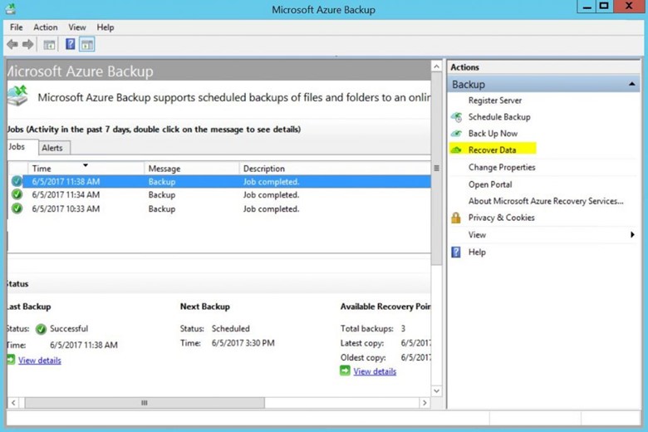The height and width of the screenshot is (432, 648).
Task: Open the blue help toolbar icon
Action: click(71, 44)
